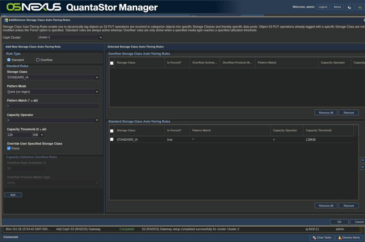
Task: Click the dialog title icon for Auto-Tiering Rules
Action: [6, 20]
